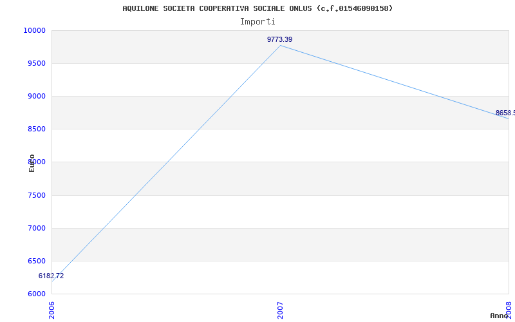Click the 9773.39 data point label
515x322 pixels.
[x=279, y=39]
